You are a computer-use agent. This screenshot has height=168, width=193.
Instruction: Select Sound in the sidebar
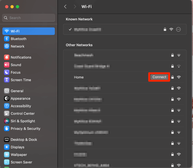pos(28,65)
